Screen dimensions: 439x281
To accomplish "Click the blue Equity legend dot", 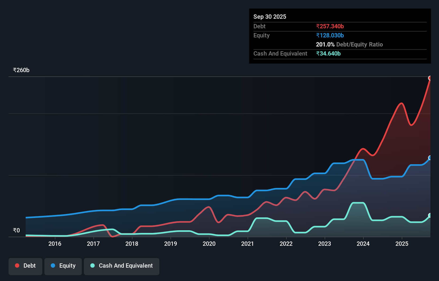I will click(x=53, y=266).
